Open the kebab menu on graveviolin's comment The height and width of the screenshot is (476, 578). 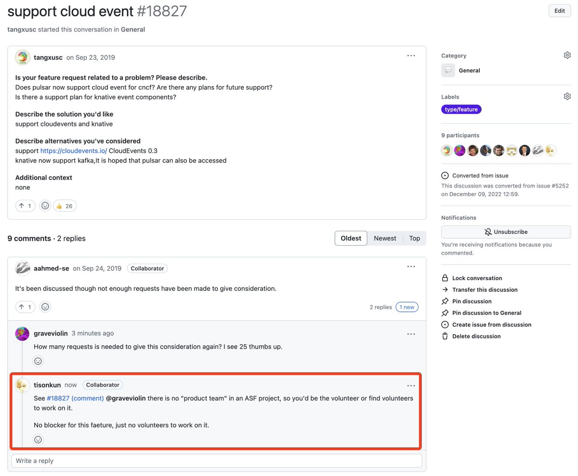click(411, 334)
